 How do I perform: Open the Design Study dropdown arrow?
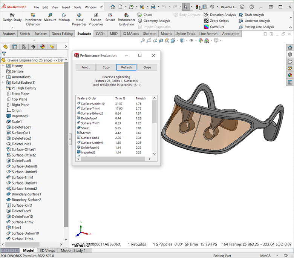tap(12, 27)
